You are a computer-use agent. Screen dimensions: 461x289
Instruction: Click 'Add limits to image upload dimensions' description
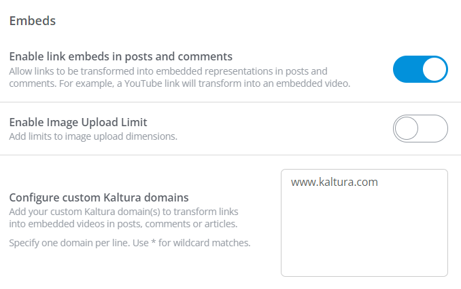pos(93,136)
